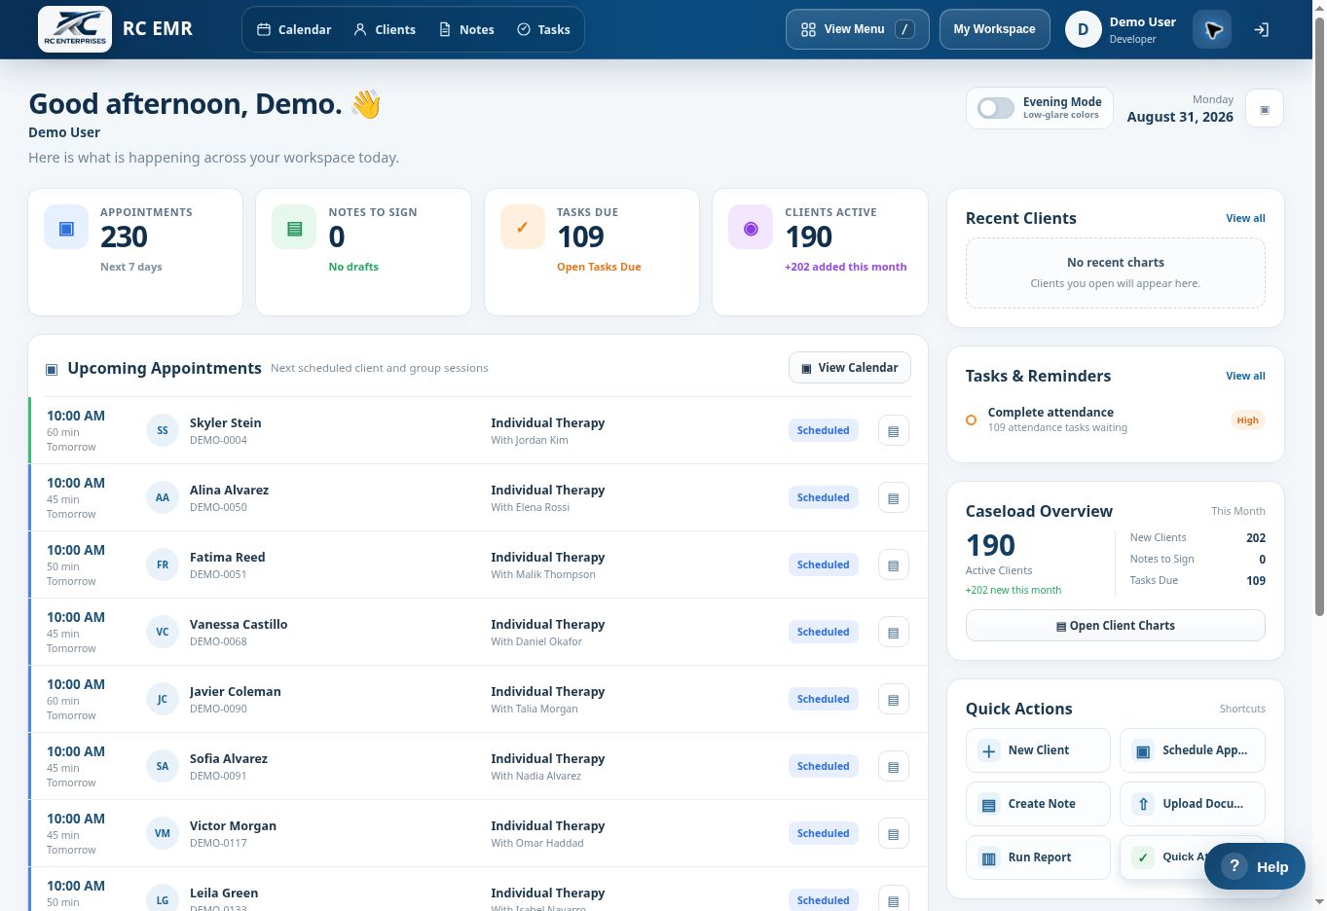Click the sign-out arrow icon
Viewport: 1327px width, 911px height.
[1261, 29]
